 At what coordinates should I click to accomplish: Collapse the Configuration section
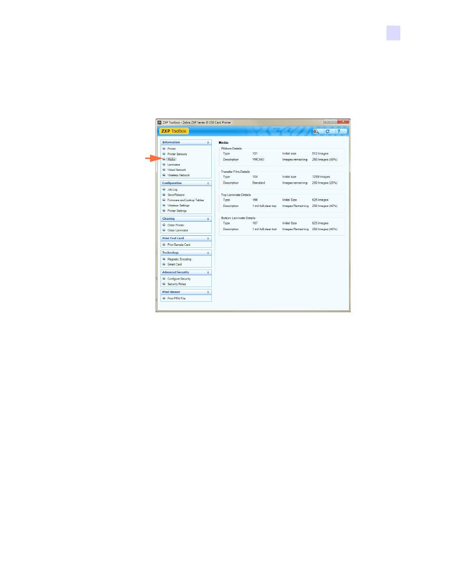tap(208, 183)
